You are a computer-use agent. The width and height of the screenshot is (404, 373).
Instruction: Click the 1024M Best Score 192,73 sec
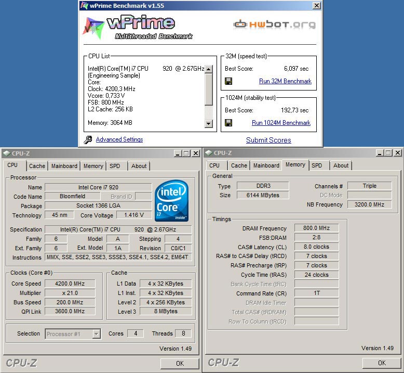pos(295,110)
